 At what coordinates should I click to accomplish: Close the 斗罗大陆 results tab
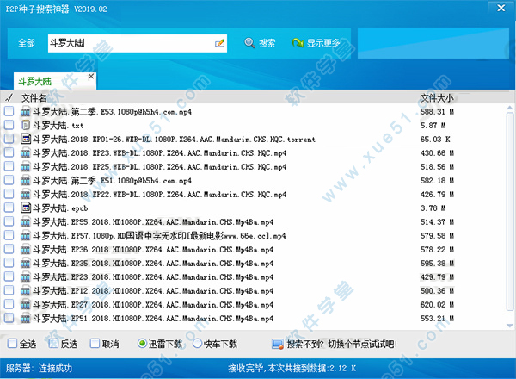[91, 77]
